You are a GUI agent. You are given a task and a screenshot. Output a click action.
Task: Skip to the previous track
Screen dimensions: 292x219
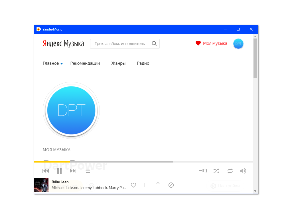coord(46,171)
